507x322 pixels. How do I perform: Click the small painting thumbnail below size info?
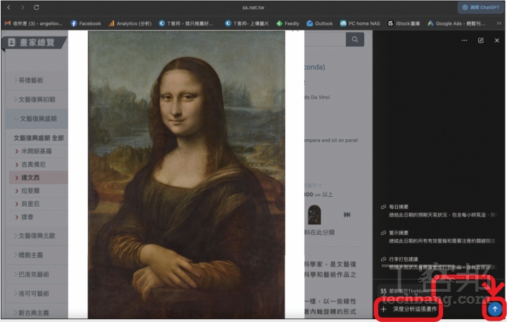coord(314,214)
